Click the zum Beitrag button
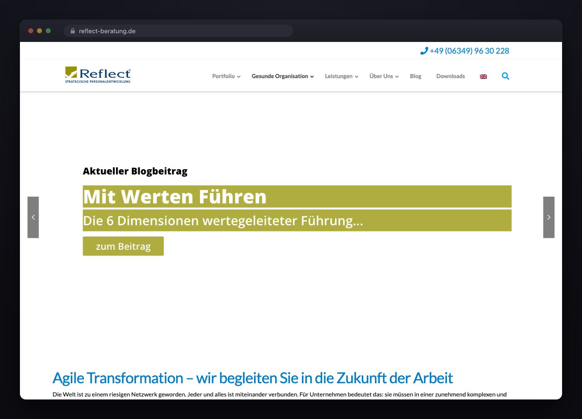The height and width of the screenshot is (419, 582). (x=123, y=246)
